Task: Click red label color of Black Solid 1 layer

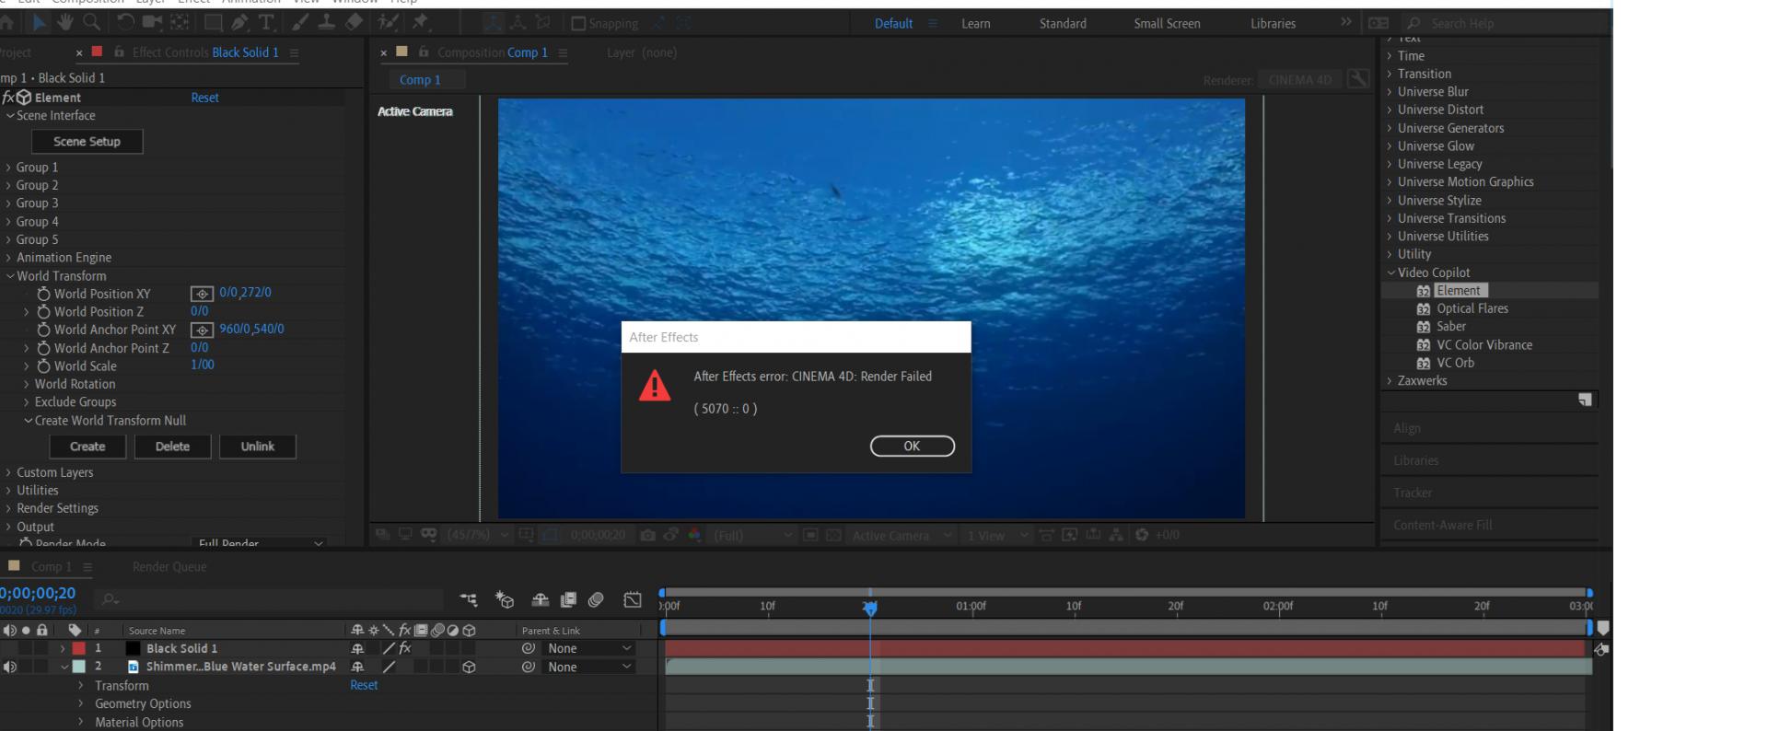Action: click(x=79, y=648)
